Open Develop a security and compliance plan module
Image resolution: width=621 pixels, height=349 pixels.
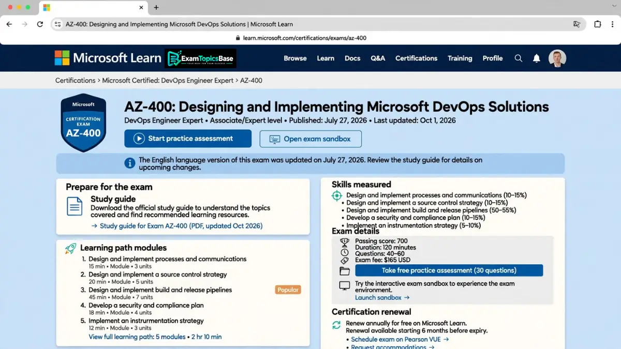[146, 306]
